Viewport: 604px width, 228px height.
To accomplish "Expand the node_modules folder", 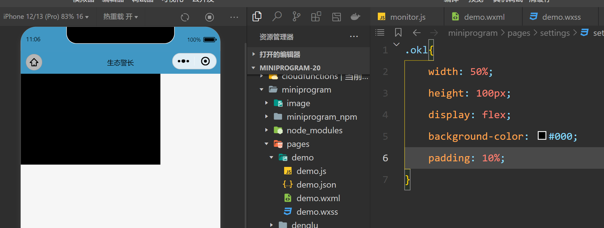I will coord(267,131).
